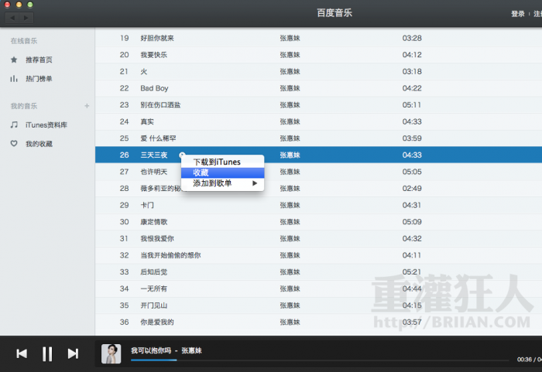Select 收藏 in the context menu
Viewport: 542px width, 372px height.
pyautogui.click(x=201, y=172)
